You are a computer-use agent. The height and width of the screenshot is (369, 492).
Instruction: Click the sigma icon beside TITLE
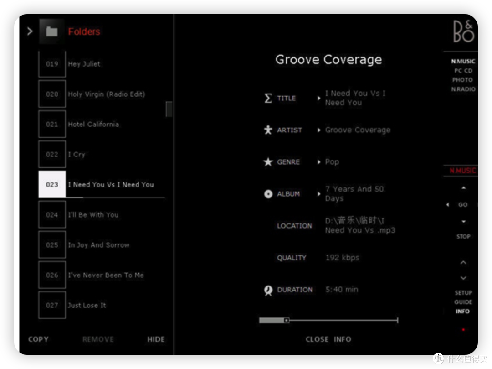coord(268,98)
